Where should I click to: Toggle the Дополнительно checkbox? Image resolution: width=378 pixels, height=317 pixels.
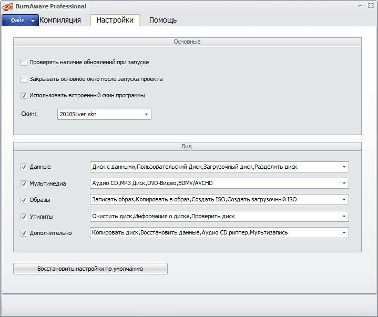[24, 233]
